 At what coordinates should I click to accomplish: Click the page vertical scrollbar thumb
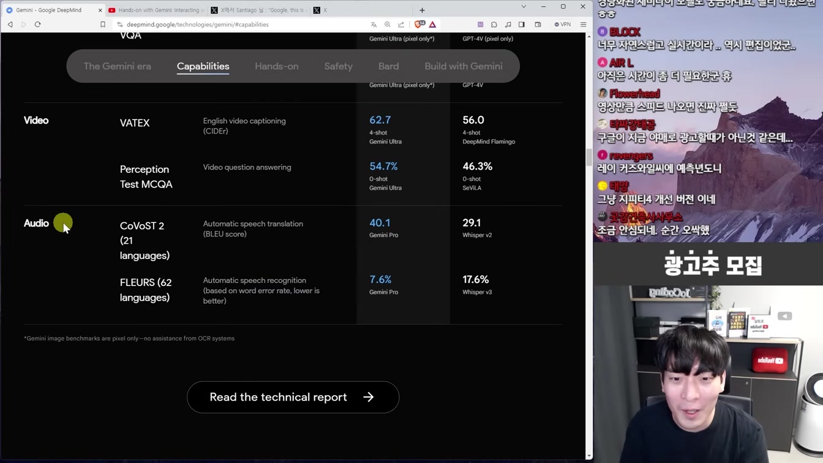(589, 157)
